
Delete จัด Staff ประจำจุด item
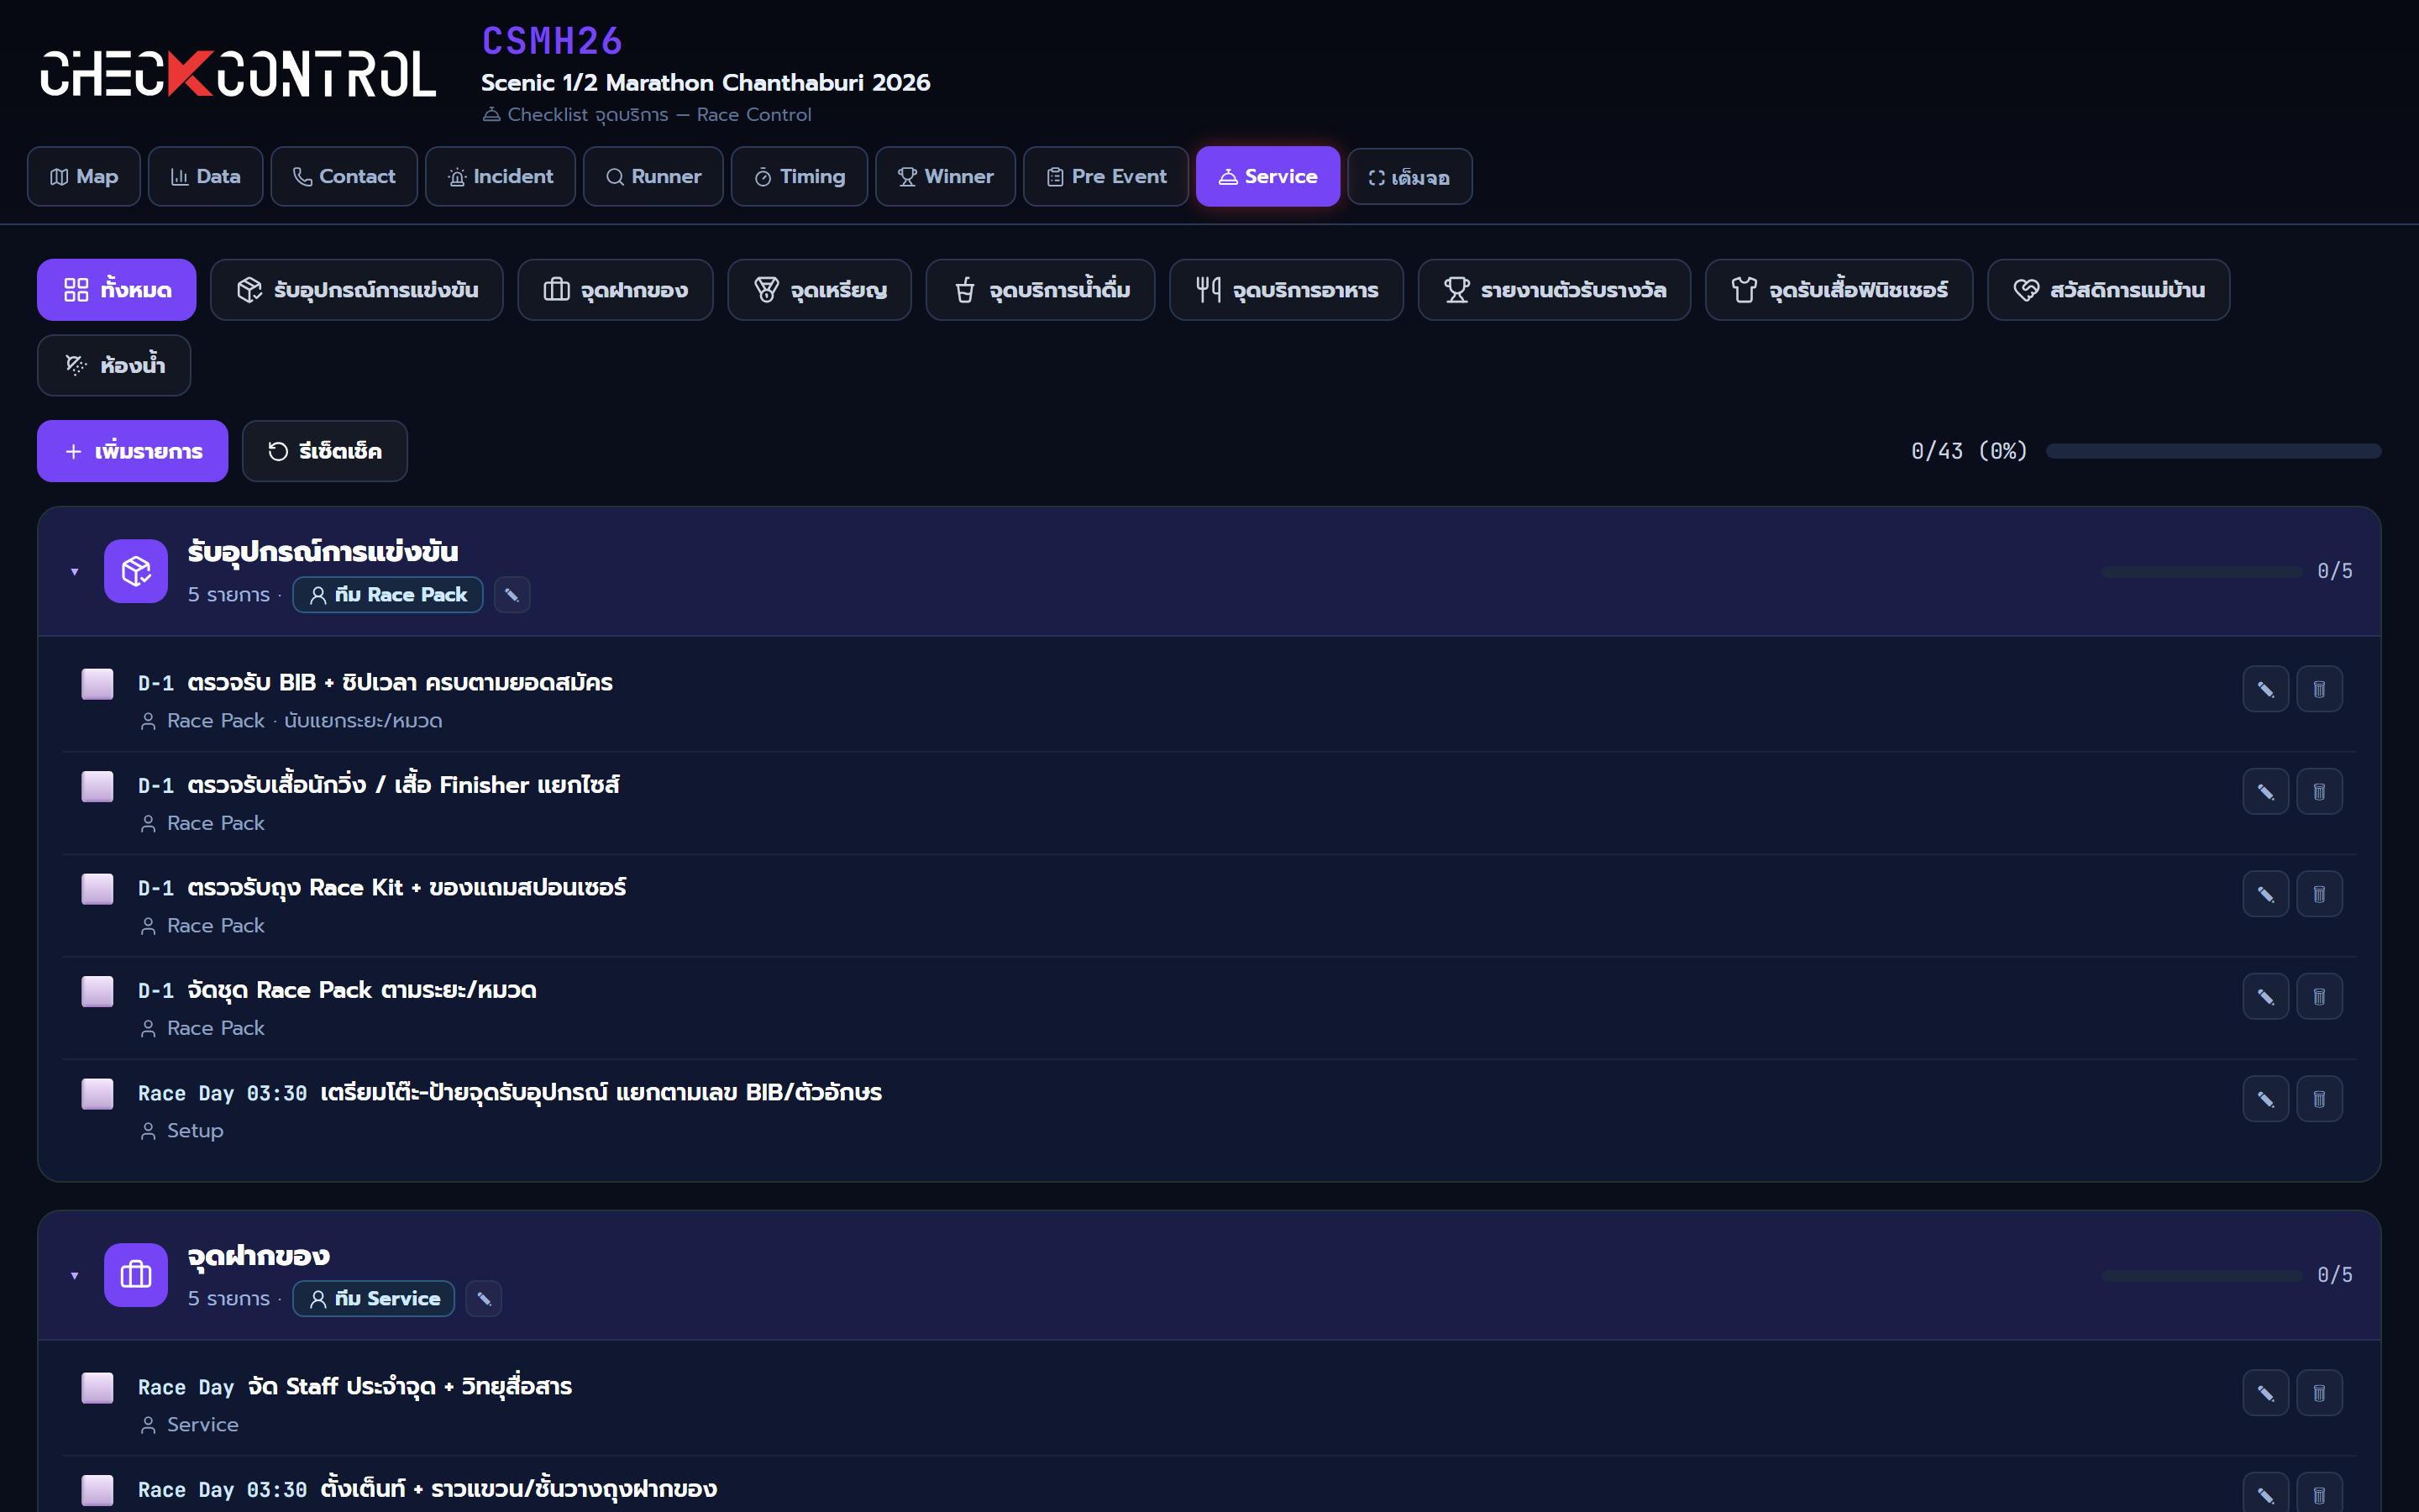(2319, 1393)
